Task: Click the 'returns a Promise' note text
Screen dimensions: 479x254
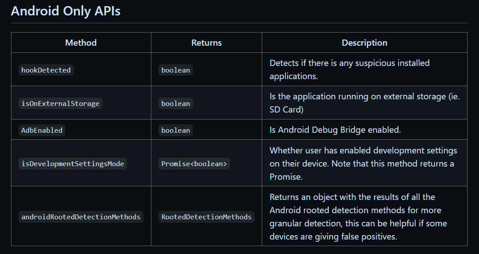Action: (x=362, y=170)
